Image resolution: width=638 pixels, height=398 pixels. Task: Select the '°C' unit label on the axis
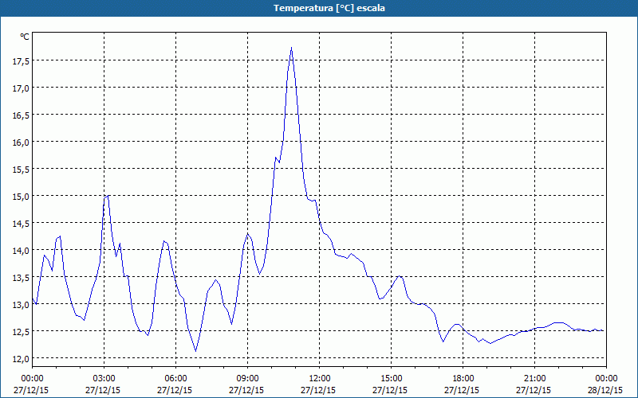[25, 37]
